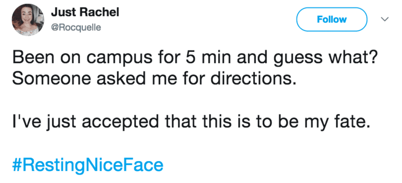Open Just Rachel's profile picture
This screenshot has height=183, width=402.
pos(28,20)
